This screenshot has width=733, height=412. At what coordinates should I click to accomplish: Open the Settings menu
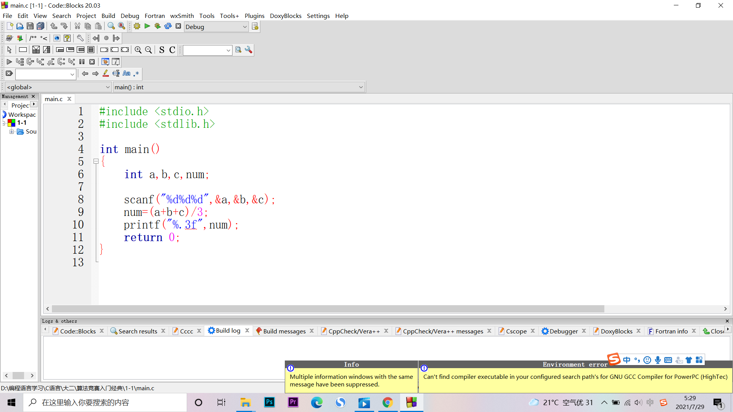click(318, 16)
